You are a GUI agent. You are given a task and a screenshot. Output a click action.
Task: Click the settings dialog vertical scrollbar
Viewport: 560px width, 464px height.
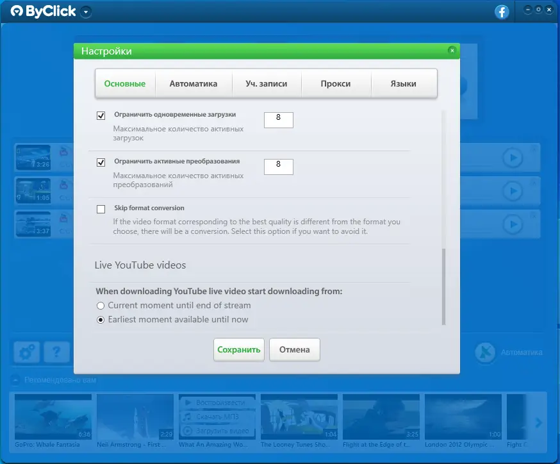[x=443, y=286]
